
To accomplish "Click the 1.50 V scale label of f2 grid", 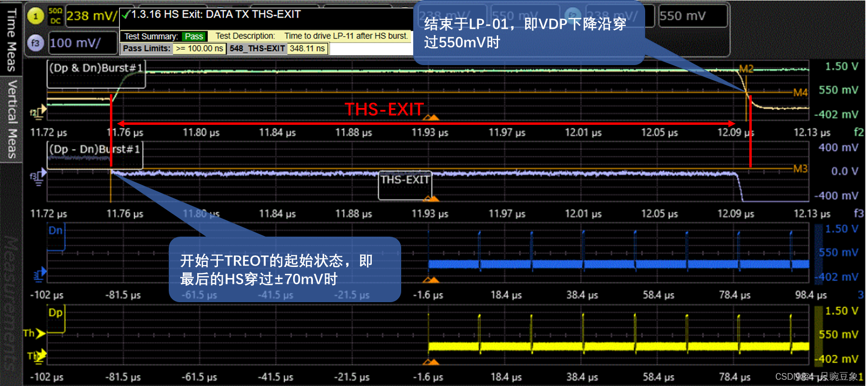I will (x=841, y=66).
